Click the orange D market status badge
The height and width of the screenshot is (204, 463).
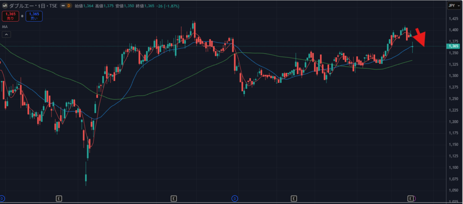[x=69, y=5]
